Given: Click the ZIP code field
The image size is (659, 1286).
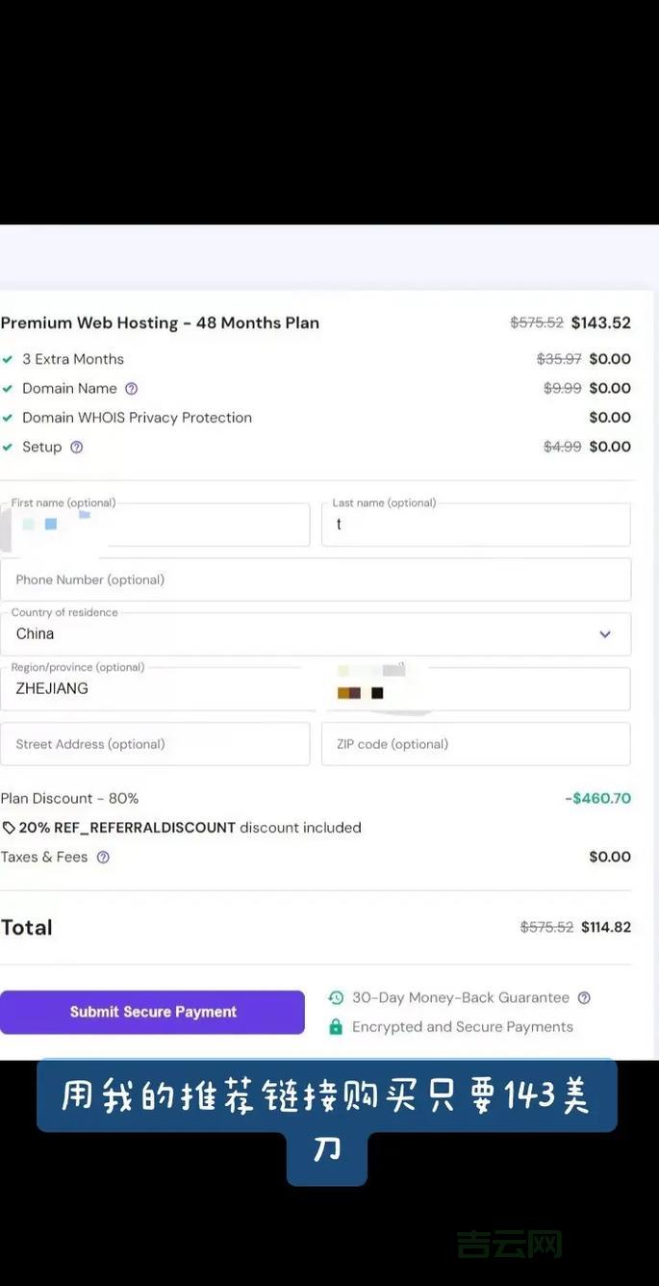Looking at the screenshot, I should [x=475, y=744].
